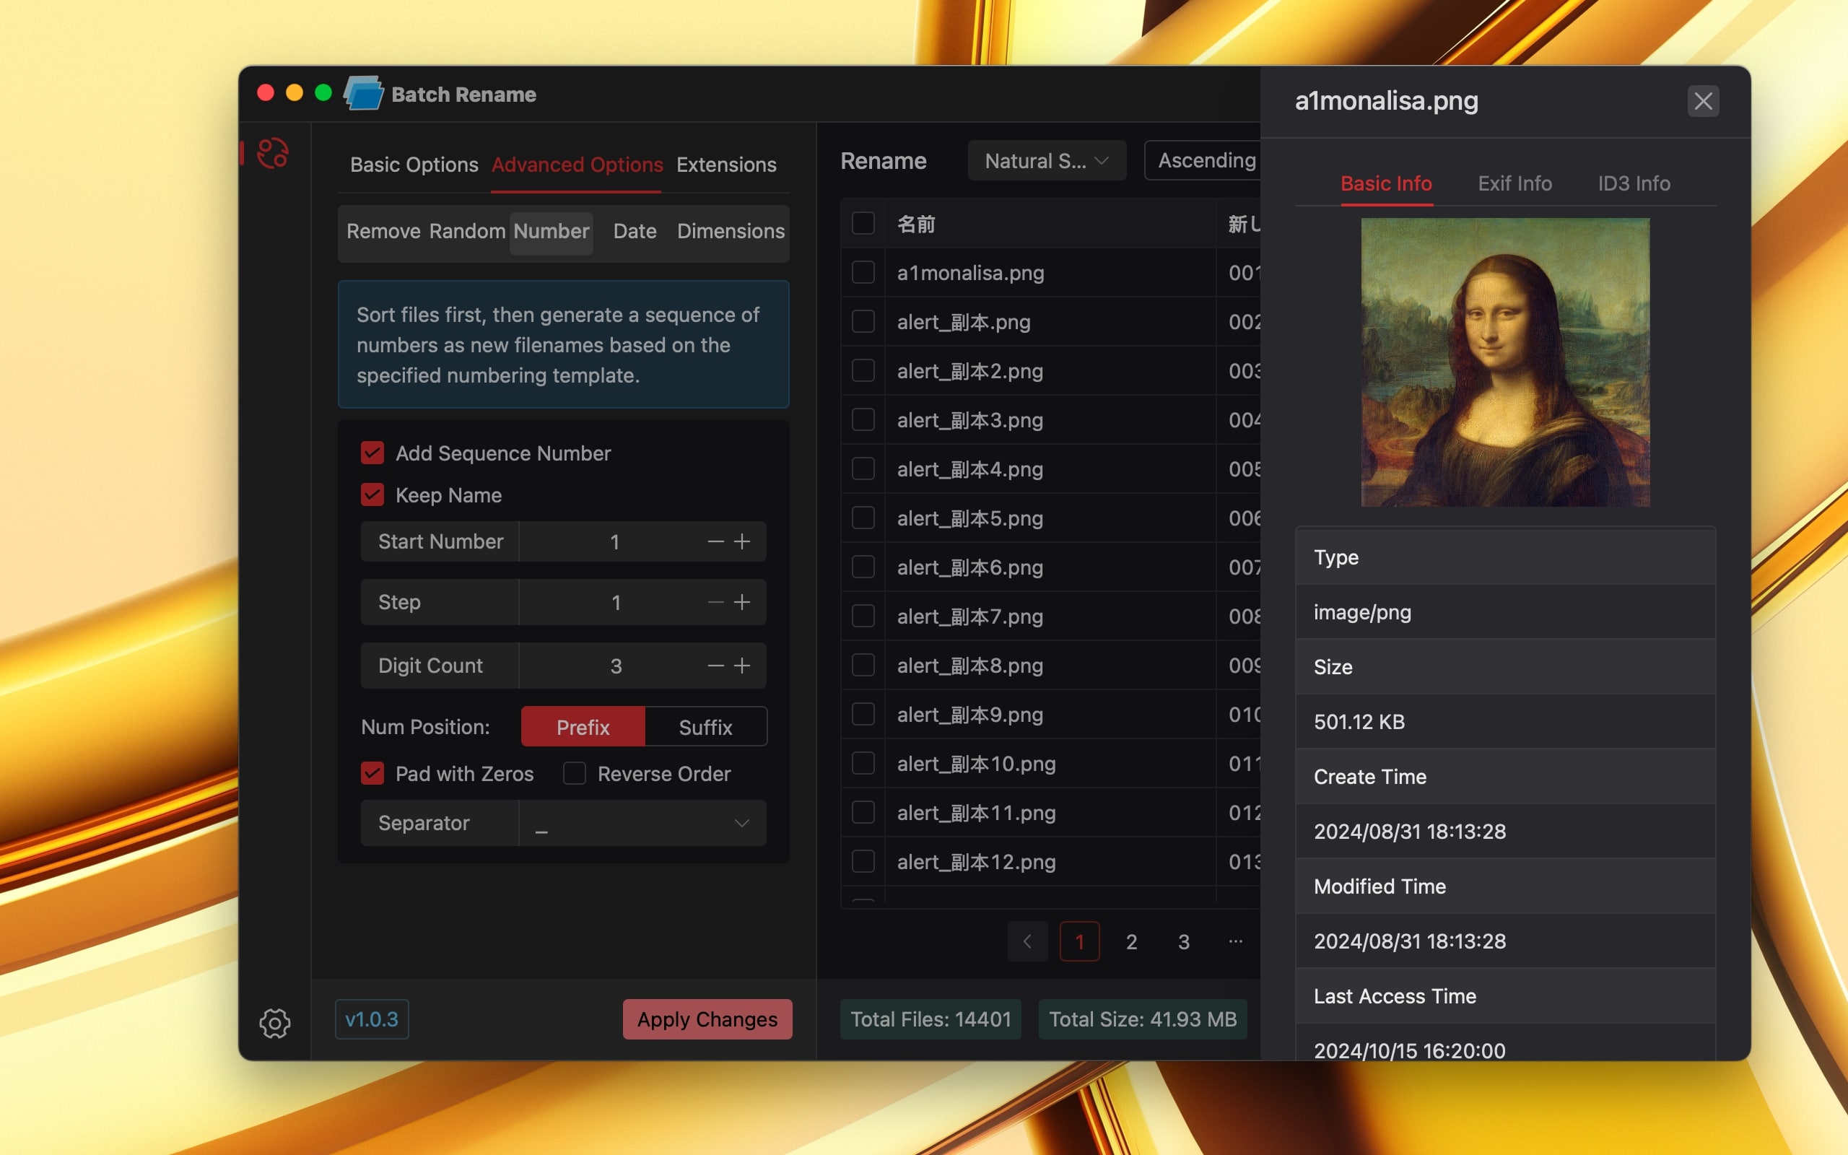Enable the Pad with Zeros checkbox

(x=372, y=773)
